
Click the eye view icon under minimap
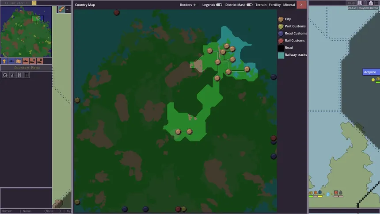coord(11,61)
